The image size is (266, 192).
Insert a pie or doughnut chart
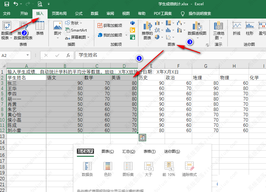click(157, 37)
